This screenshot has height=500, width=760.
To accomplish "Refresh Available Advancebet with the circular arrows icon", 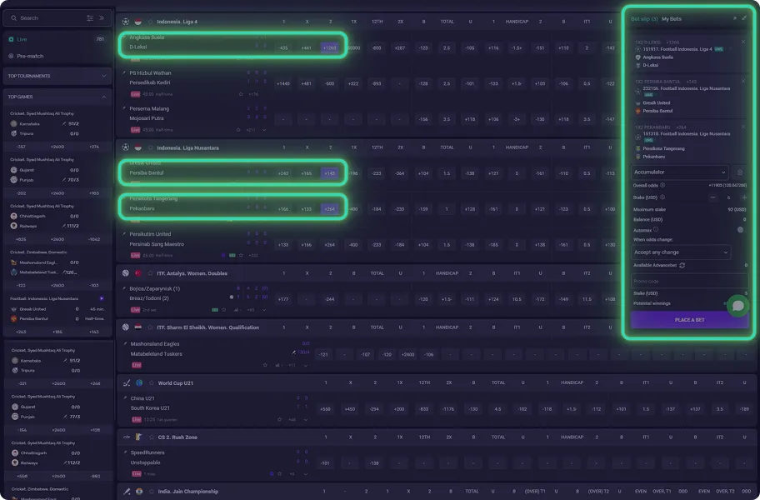I will tap(681, 264).
